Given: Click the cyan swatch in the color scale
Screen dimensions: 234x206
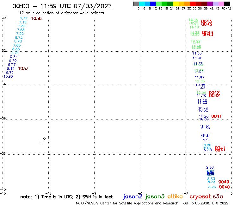Looking at the screenshot, I should (142, 4).
